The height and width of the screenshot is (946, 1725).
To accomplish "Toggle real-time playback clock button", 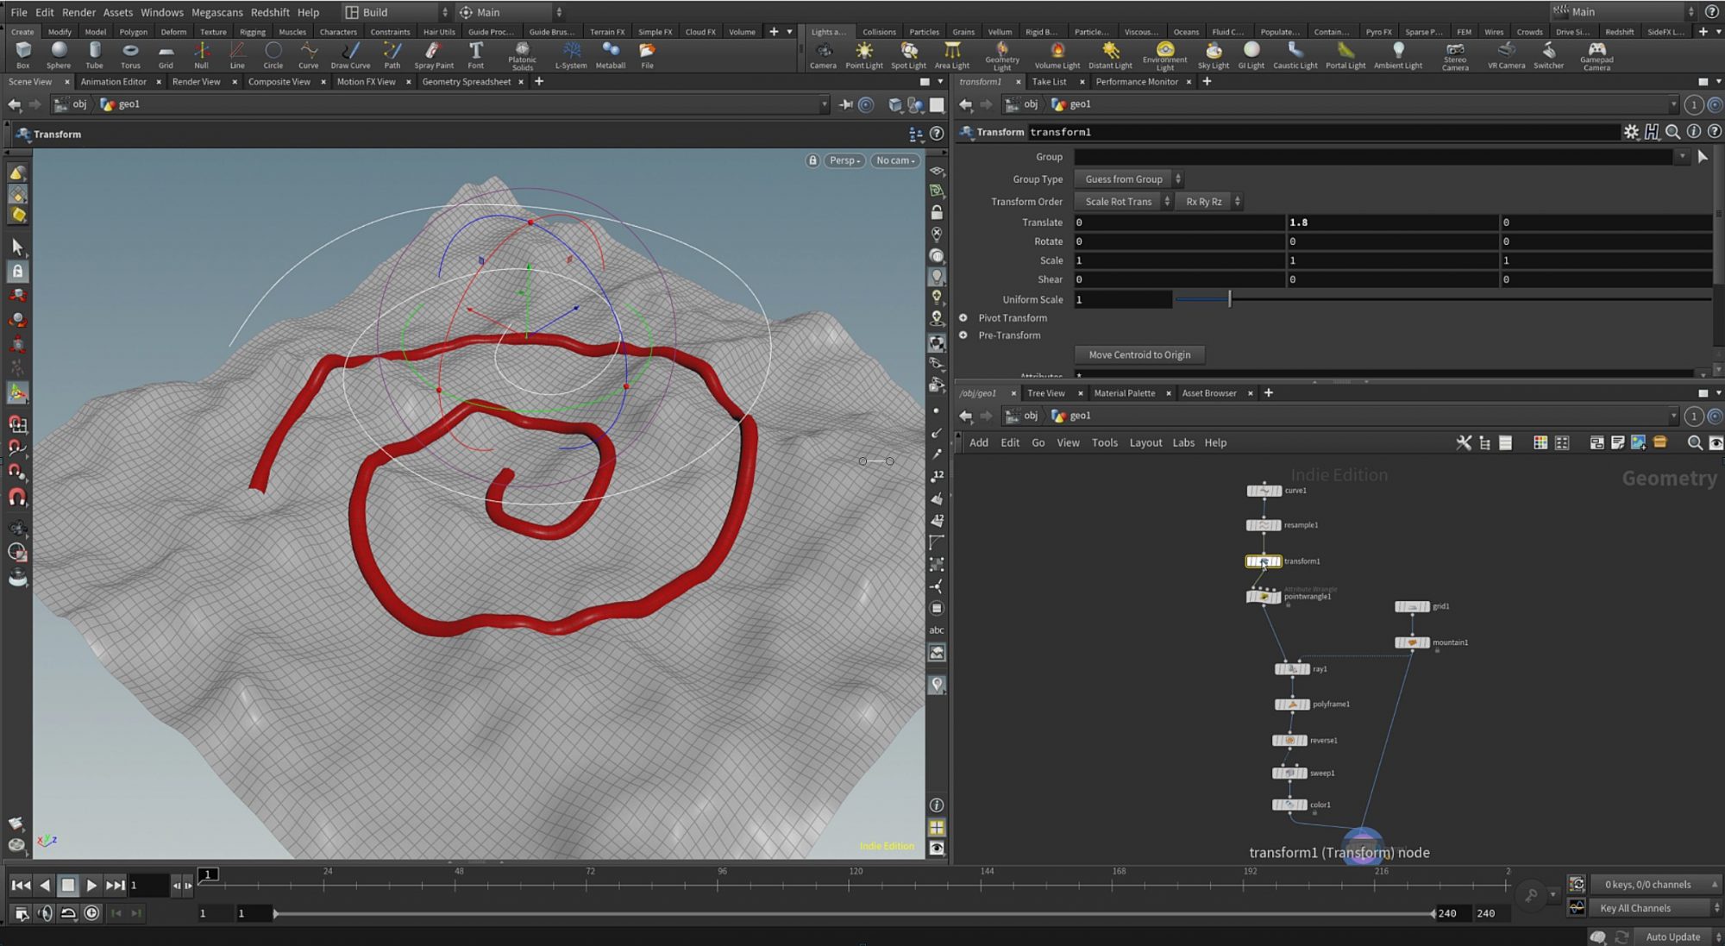I will tap(91, 912).
